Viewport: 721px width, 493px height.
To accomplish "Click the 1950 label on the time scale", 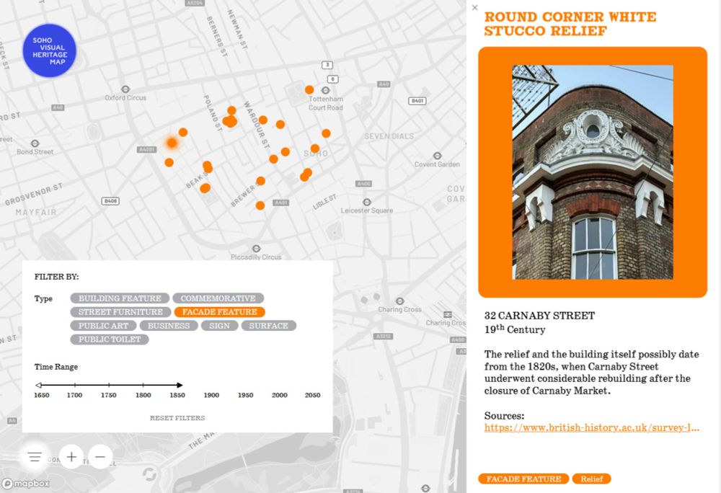I will 246,395.
